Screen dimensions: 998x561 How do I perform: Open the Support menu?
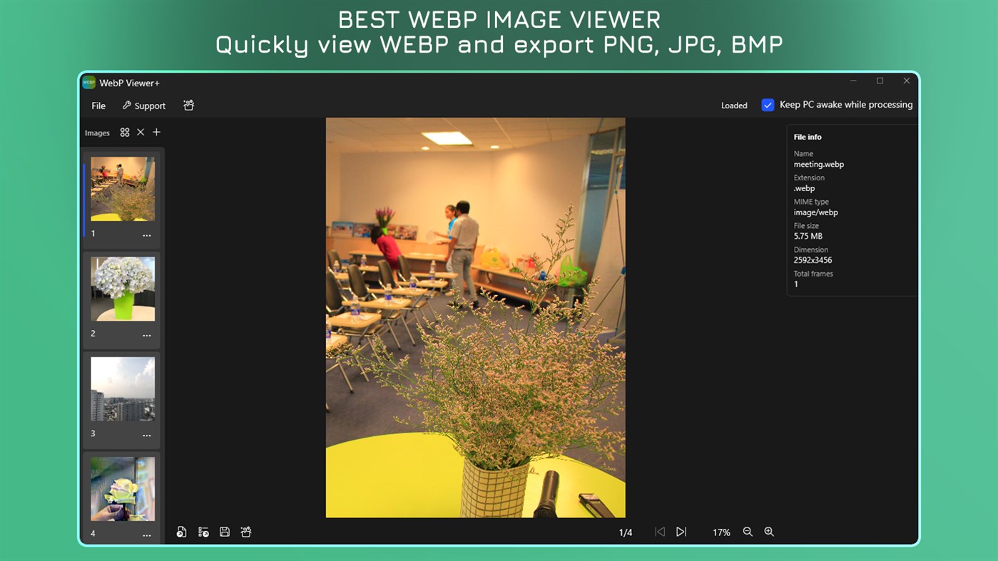coord(148,105)
